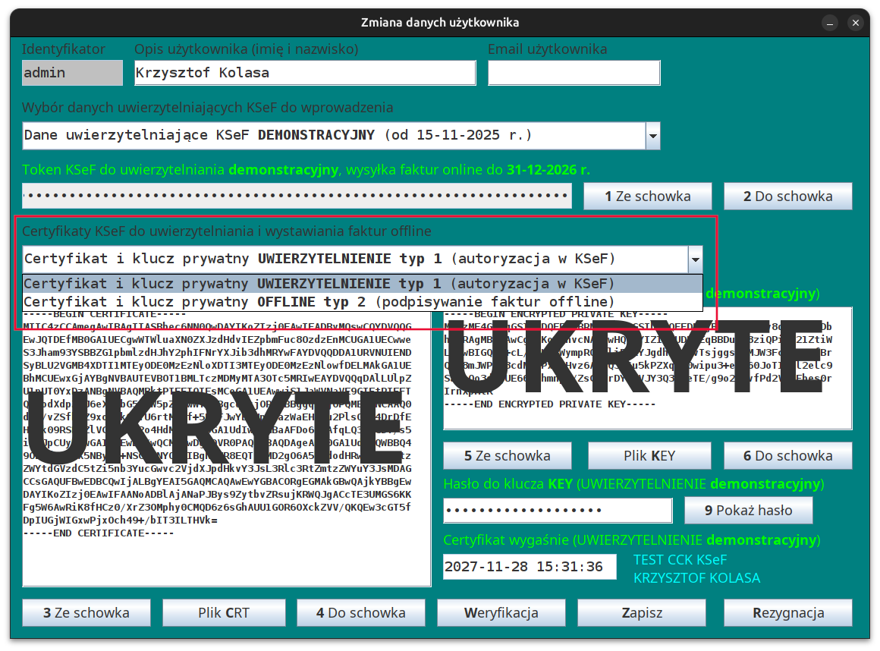The height and width of the screenshot is (651, 880).
Task: Click '6 Do schowka' under private key
Action: pos(787,455)
